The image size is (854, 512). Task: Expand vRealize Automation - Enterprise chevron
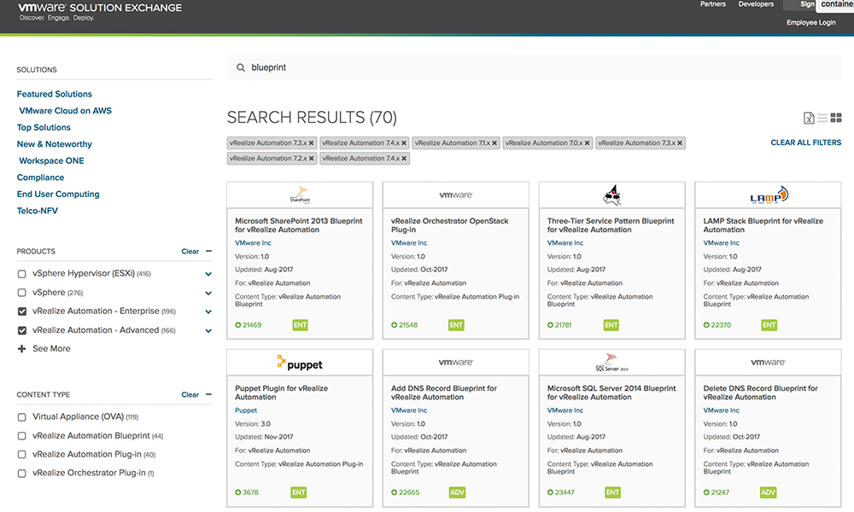[x=208, y=311]
